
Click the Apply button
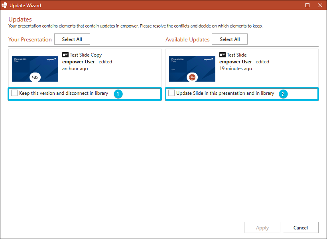click(262, 227)
